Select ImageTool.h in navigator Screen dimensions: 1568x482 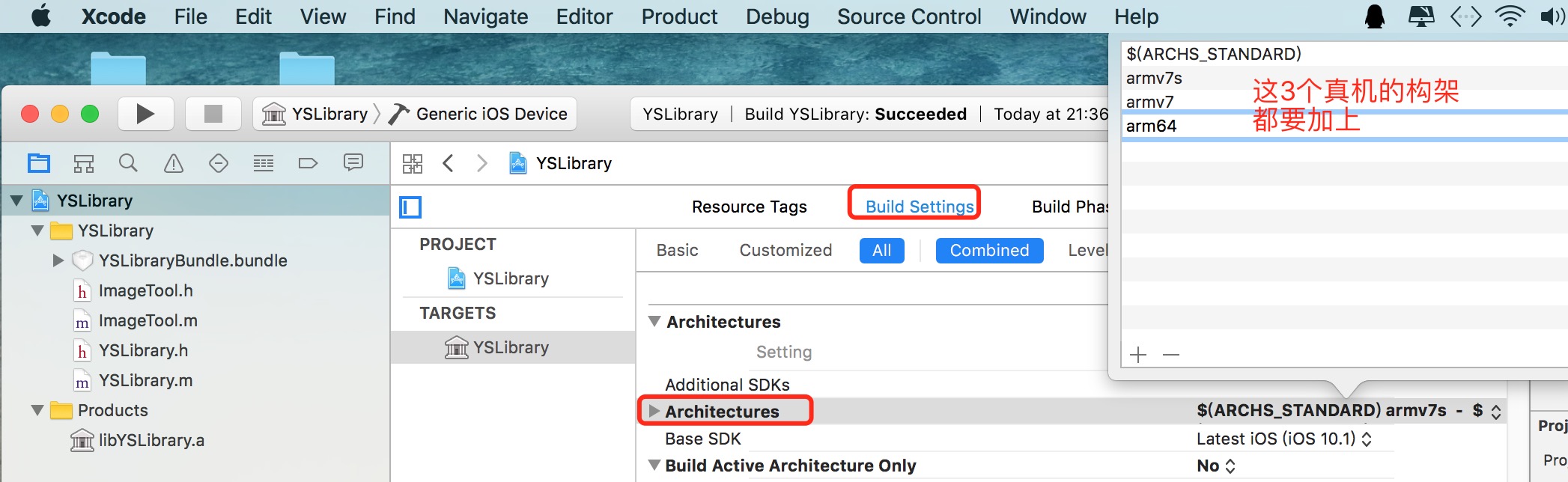tap(145, 290)
